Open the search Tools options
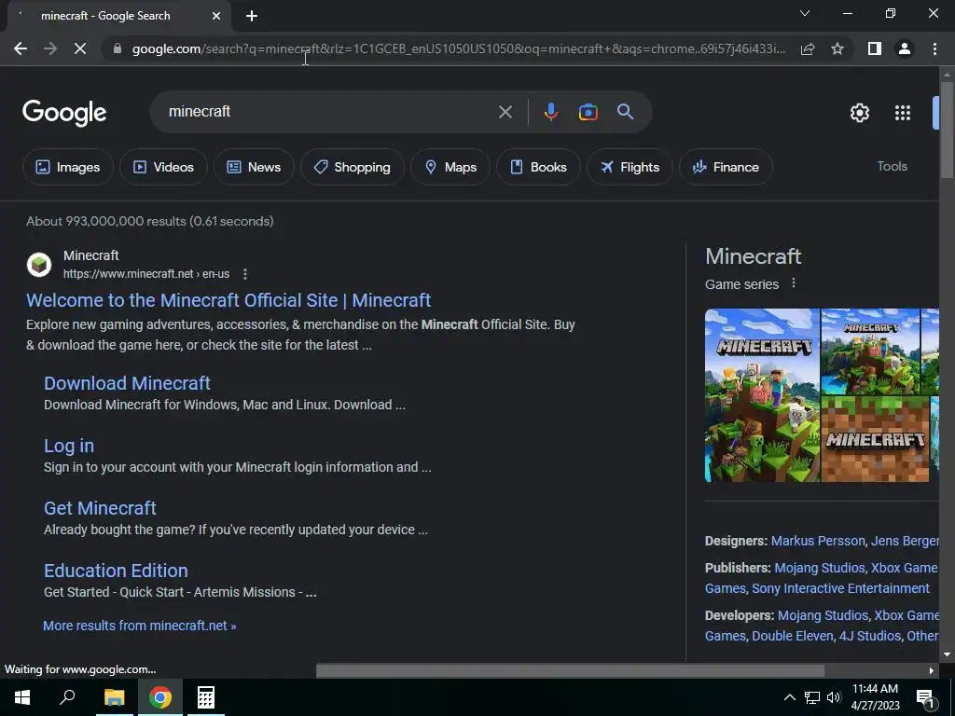This screenshot has width=955, height=716. point(892,166)
